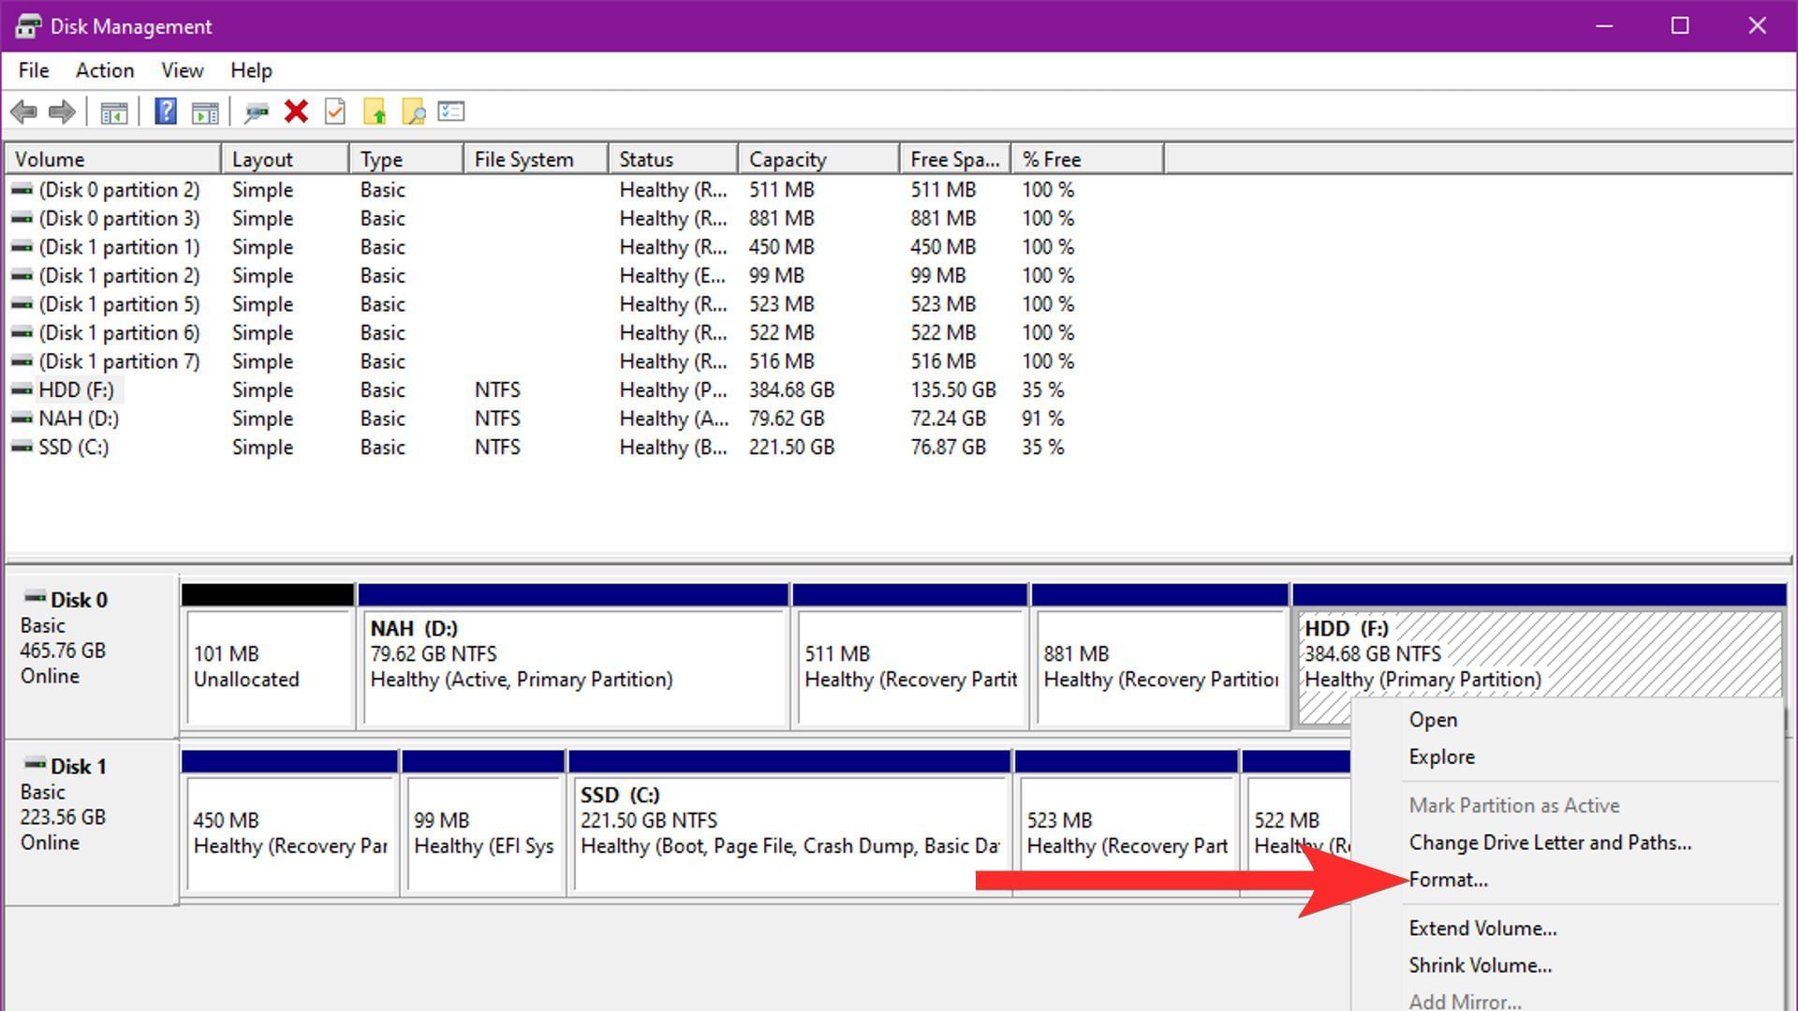Image resolution: width=1798 pixels, height=1011 pixels.
Task: Click Change Drive Letter and Paths
Action: (1550, 842)
